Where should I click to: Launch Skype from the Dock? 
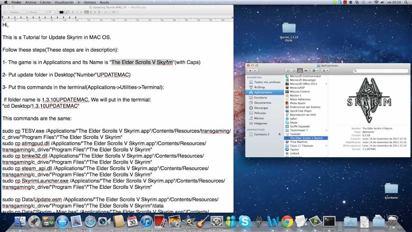[245, 222]
